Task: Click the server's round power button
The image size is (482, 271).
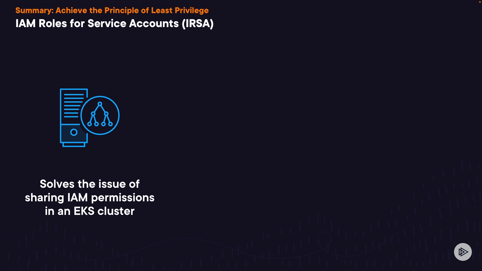Action: pyautogui.click(x=74, y=132)
